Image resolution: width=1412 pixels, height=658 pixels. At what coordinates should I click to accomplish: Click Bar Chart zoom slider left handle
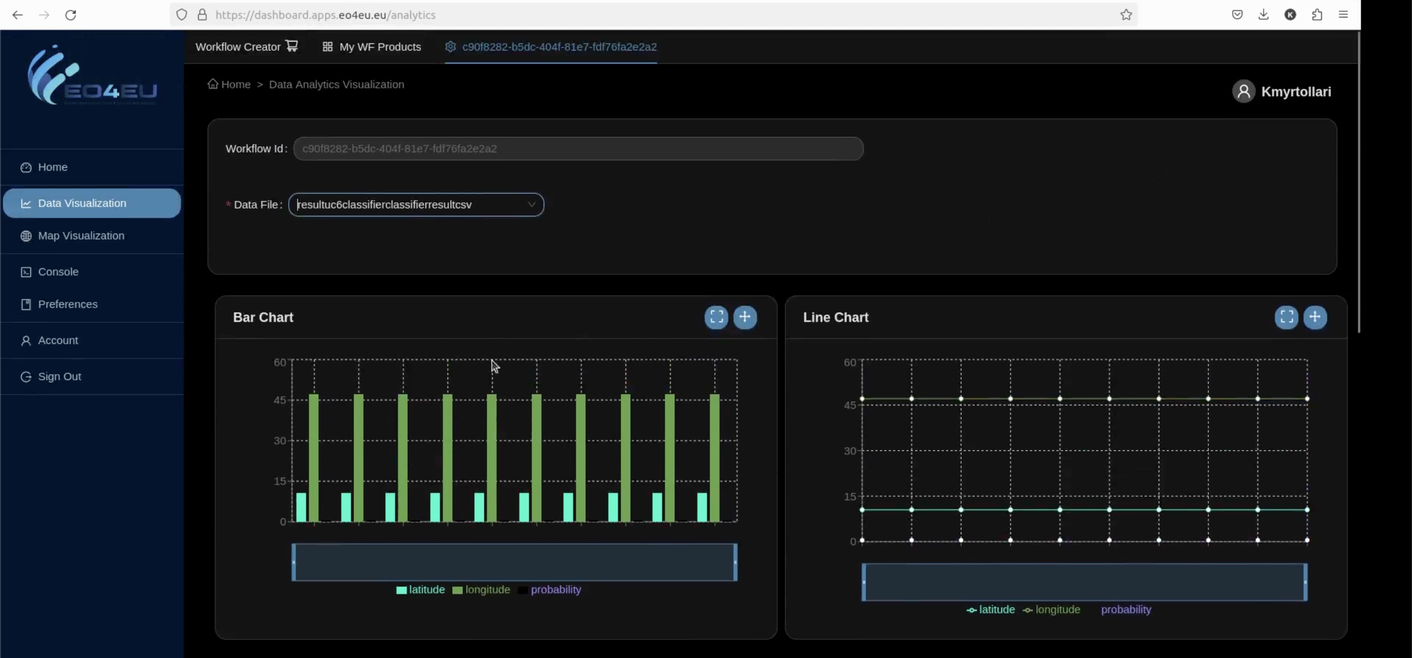294,562
